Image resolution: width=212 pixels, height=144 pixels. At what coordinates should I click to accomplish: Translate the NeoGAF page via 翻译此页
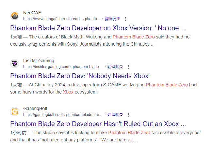(x=112, y=19)
